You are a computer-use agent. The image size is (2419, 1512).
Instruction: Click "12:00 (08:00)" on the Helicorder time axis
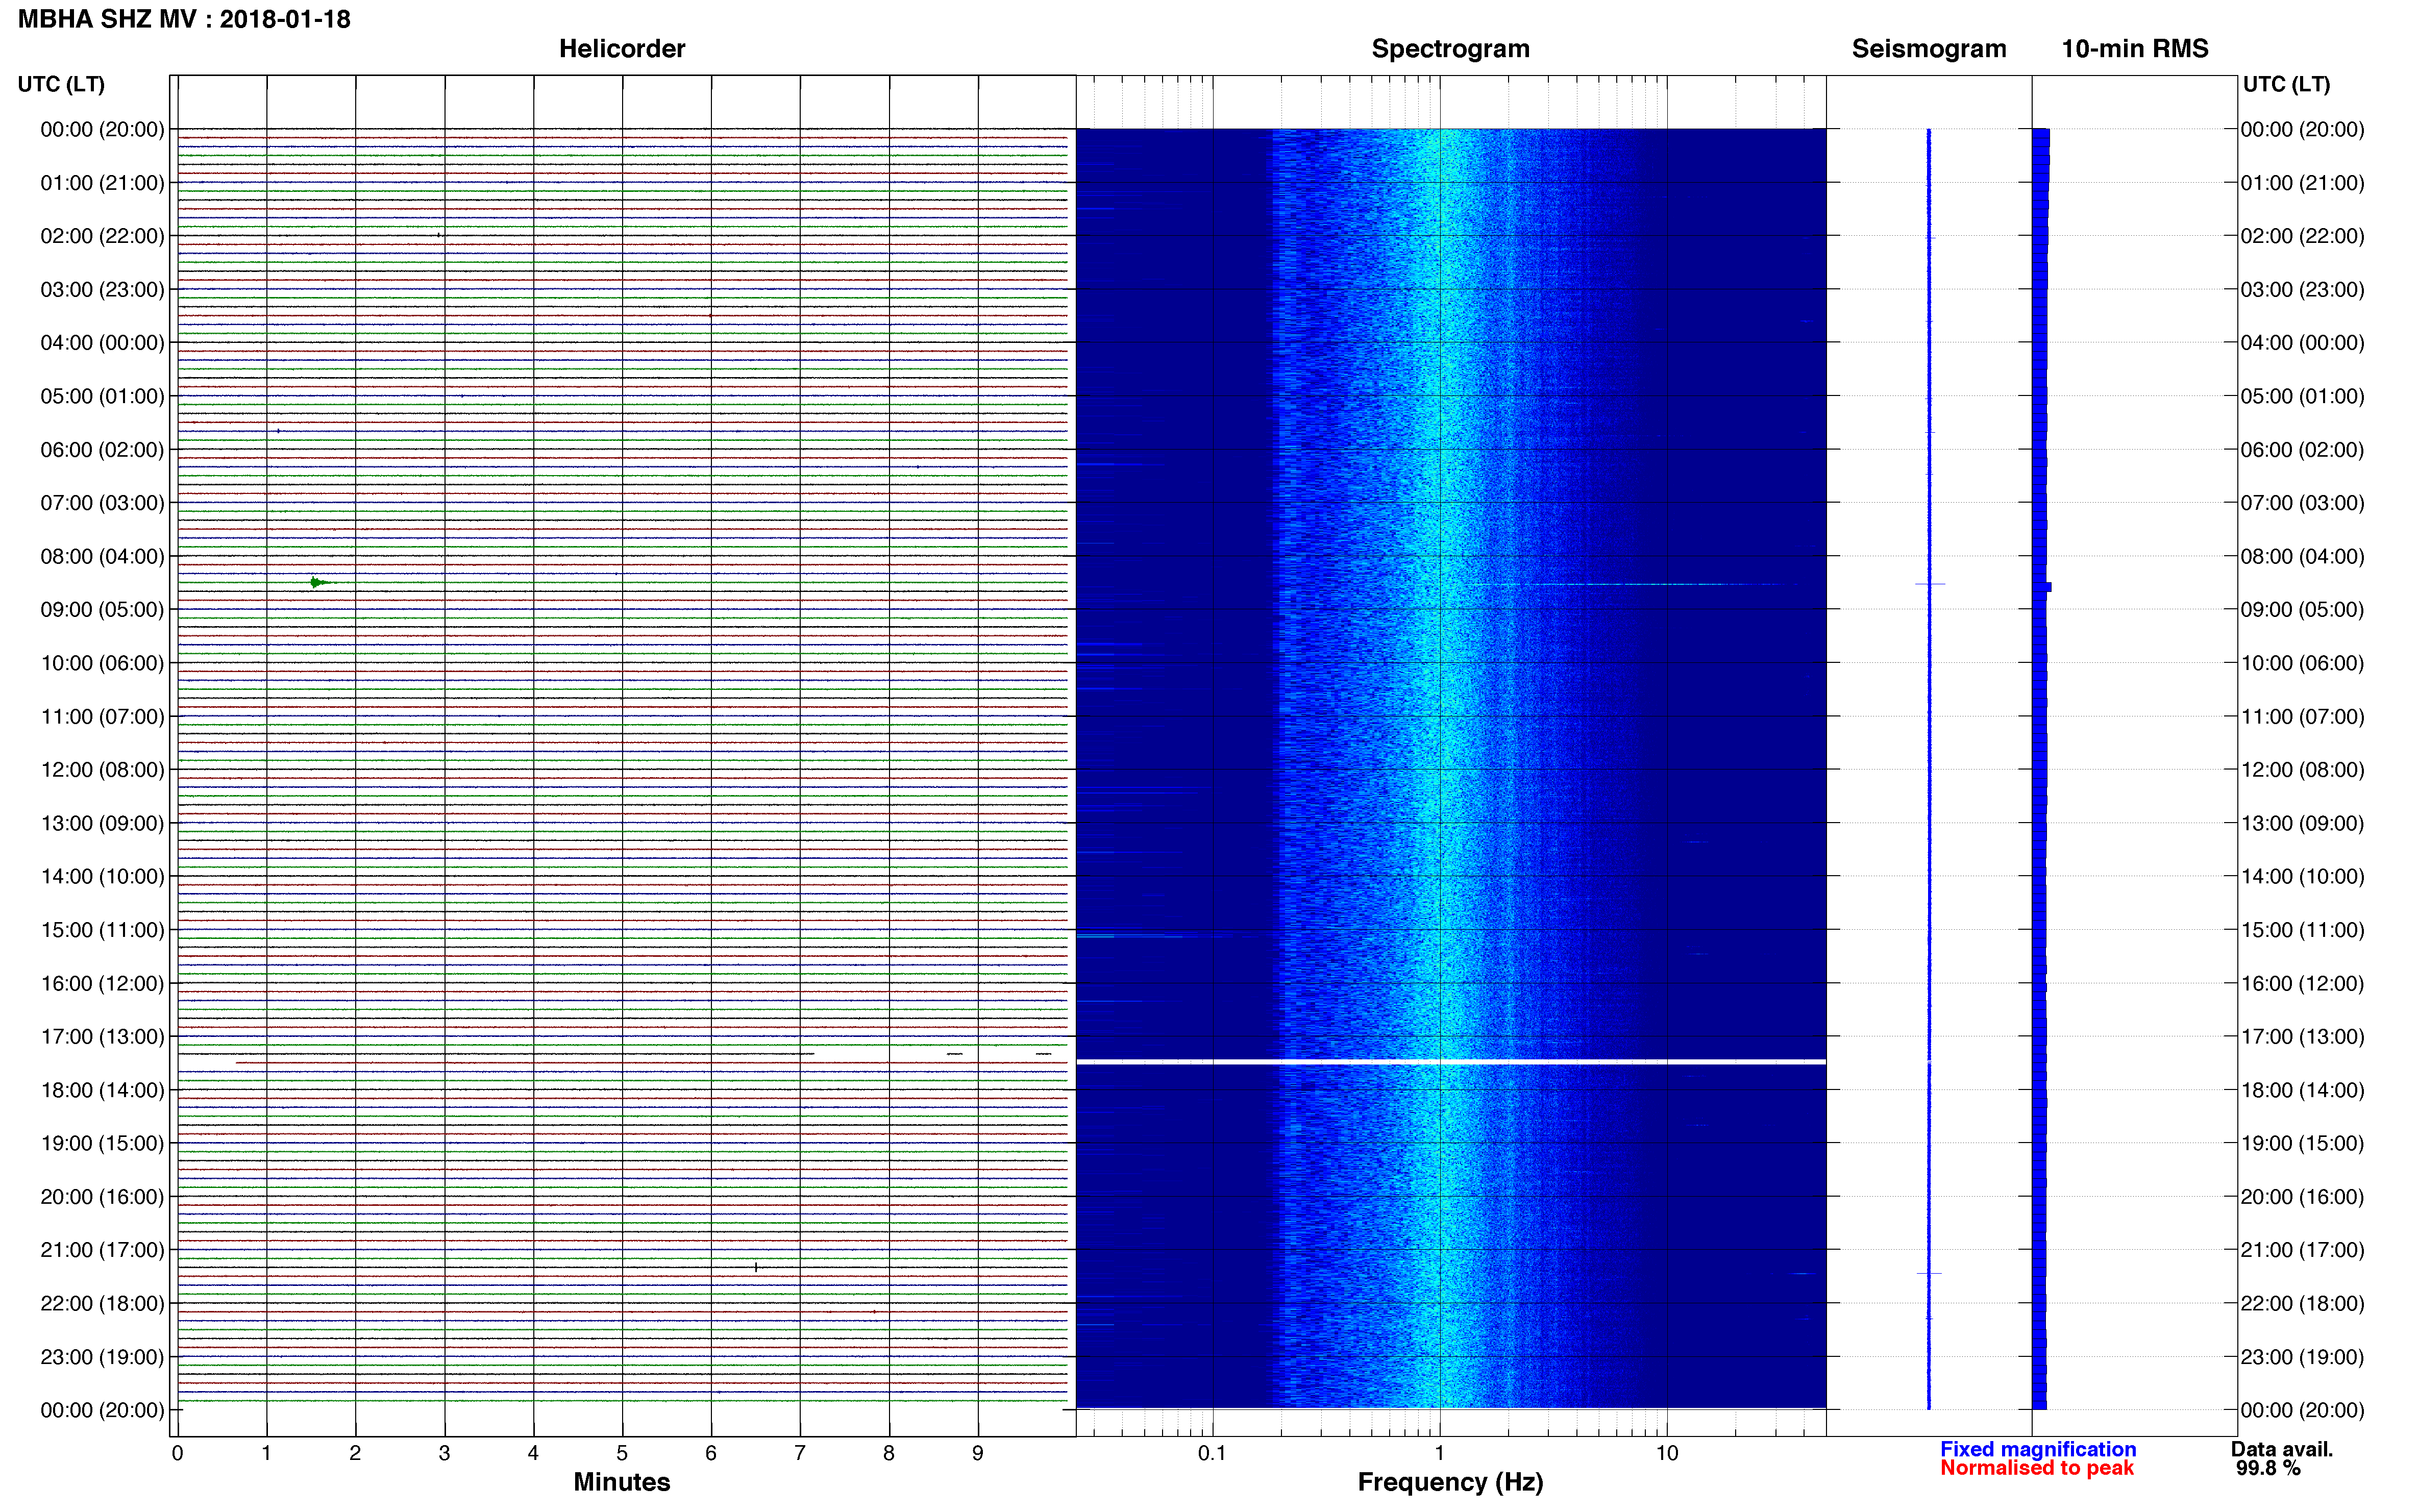click(102, 769)
